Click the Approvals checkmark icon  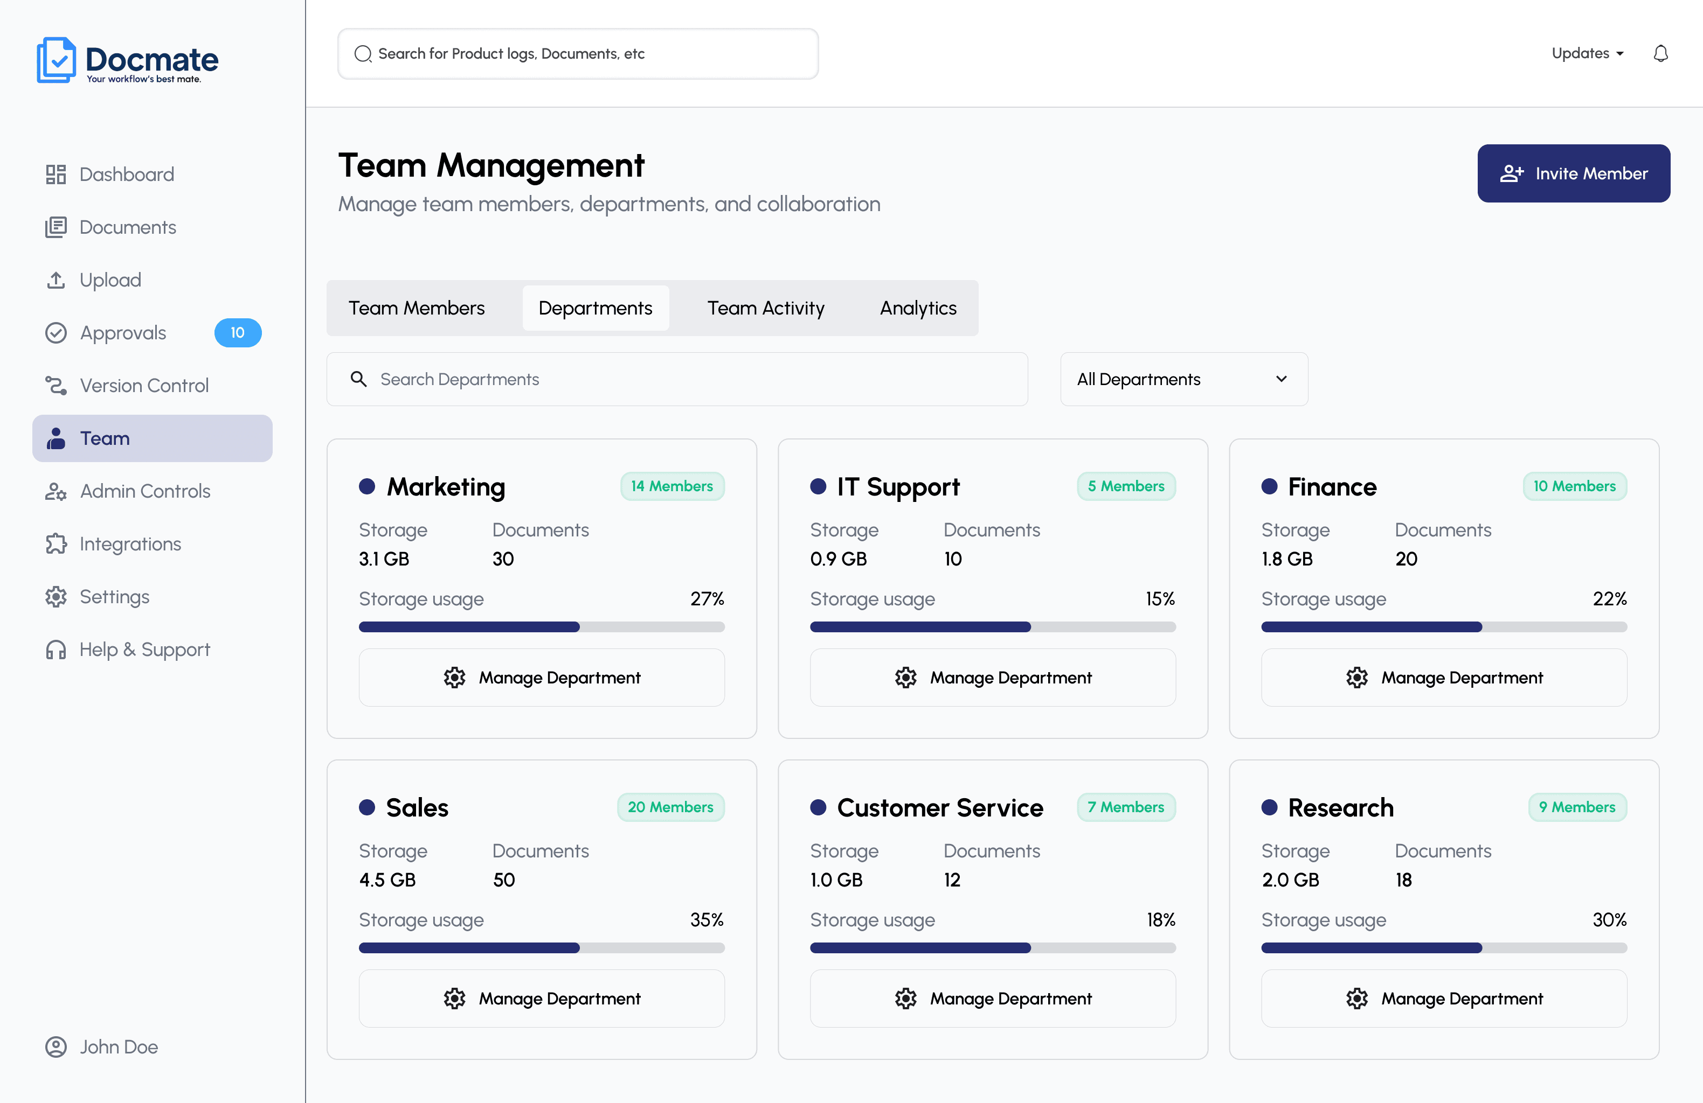coord(56,333)
